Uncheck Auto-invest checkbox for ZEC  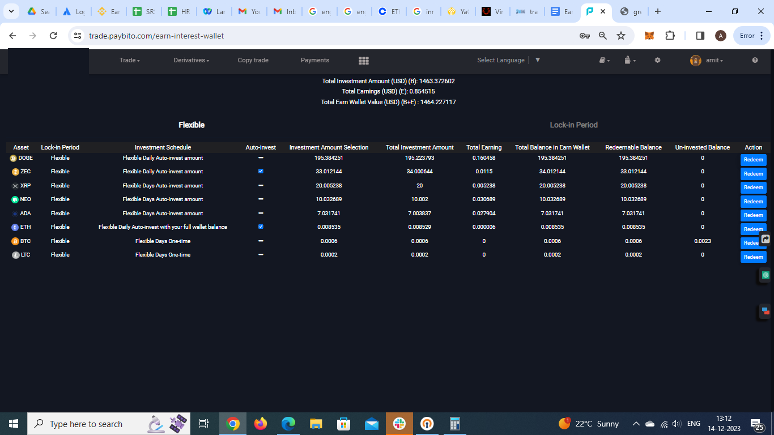[261, 171]
